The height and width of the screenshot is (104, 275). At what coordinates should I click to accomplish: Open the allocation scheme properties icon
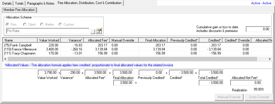(99, 31)
